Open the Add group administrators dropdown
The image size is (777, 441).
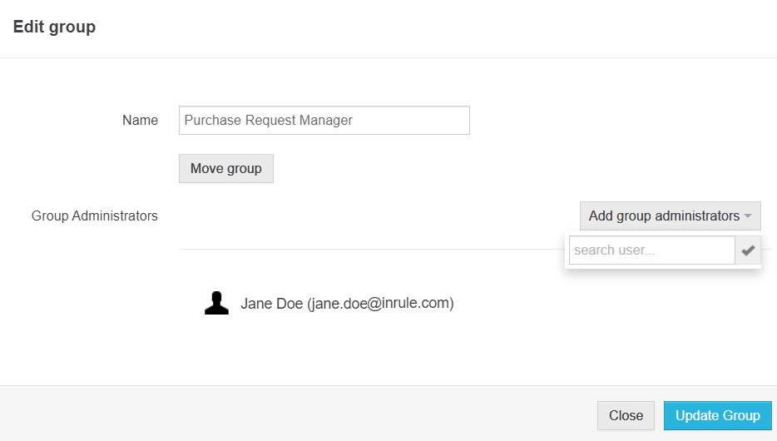tap(664, 216)
